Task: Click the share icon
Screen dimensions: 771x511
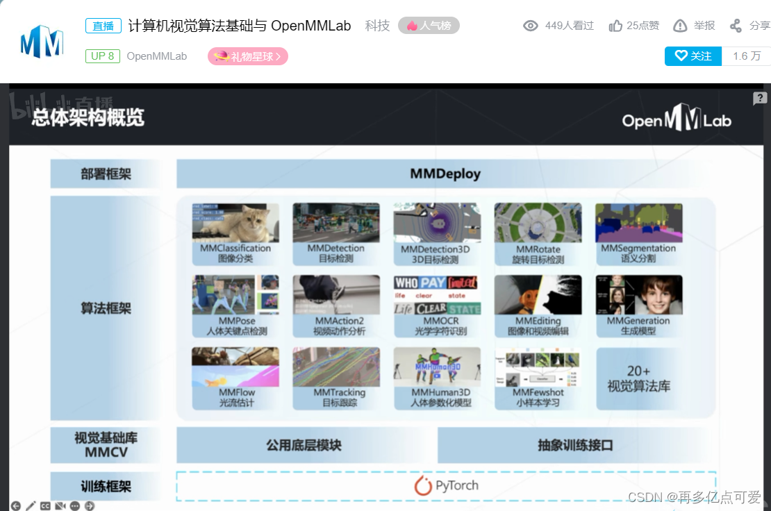Action: coord(736,26)
